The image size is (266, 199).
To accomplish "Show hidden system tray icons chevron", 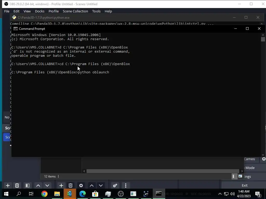I will point(220,194).
